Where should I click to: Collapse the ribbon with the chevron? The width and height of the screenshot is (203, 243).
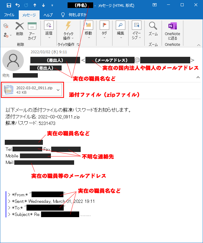click(199, 45)
